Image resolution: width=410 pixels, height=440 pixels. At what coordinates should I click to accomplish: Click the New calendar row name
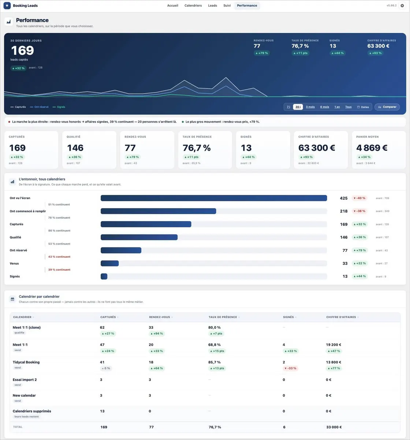click(24, 395)
